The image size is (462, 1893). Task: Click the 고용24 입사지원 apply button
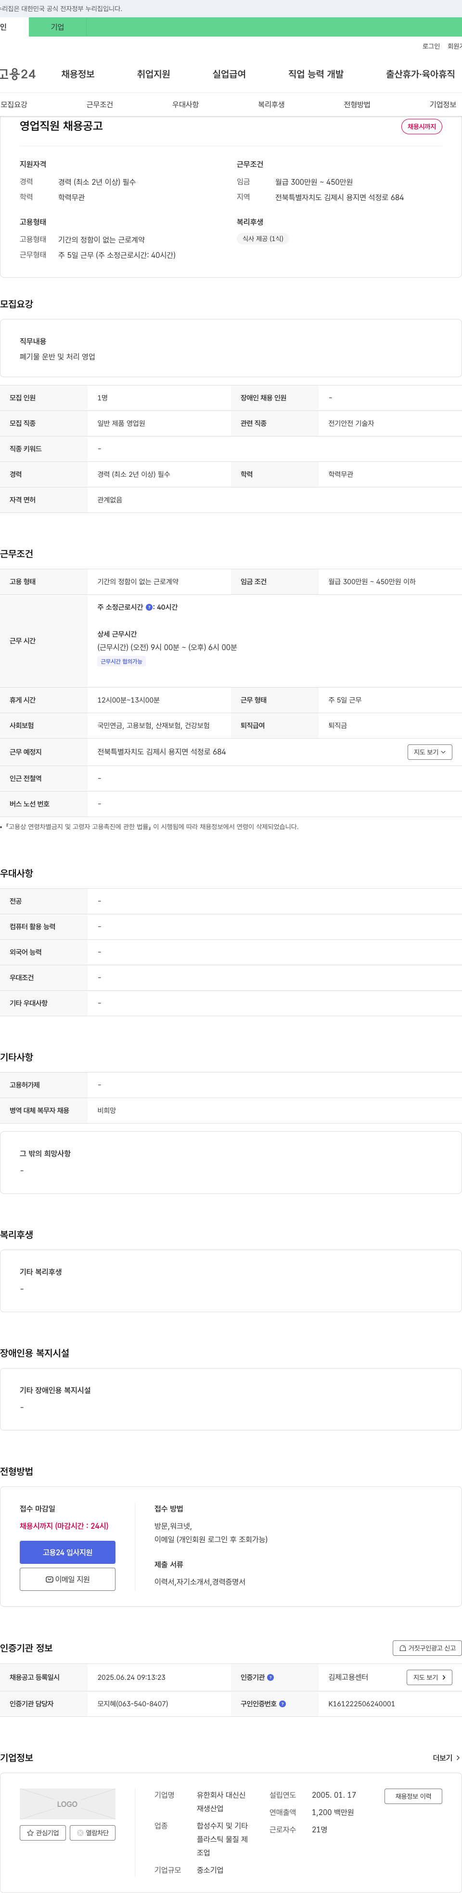coord(67,1552)
